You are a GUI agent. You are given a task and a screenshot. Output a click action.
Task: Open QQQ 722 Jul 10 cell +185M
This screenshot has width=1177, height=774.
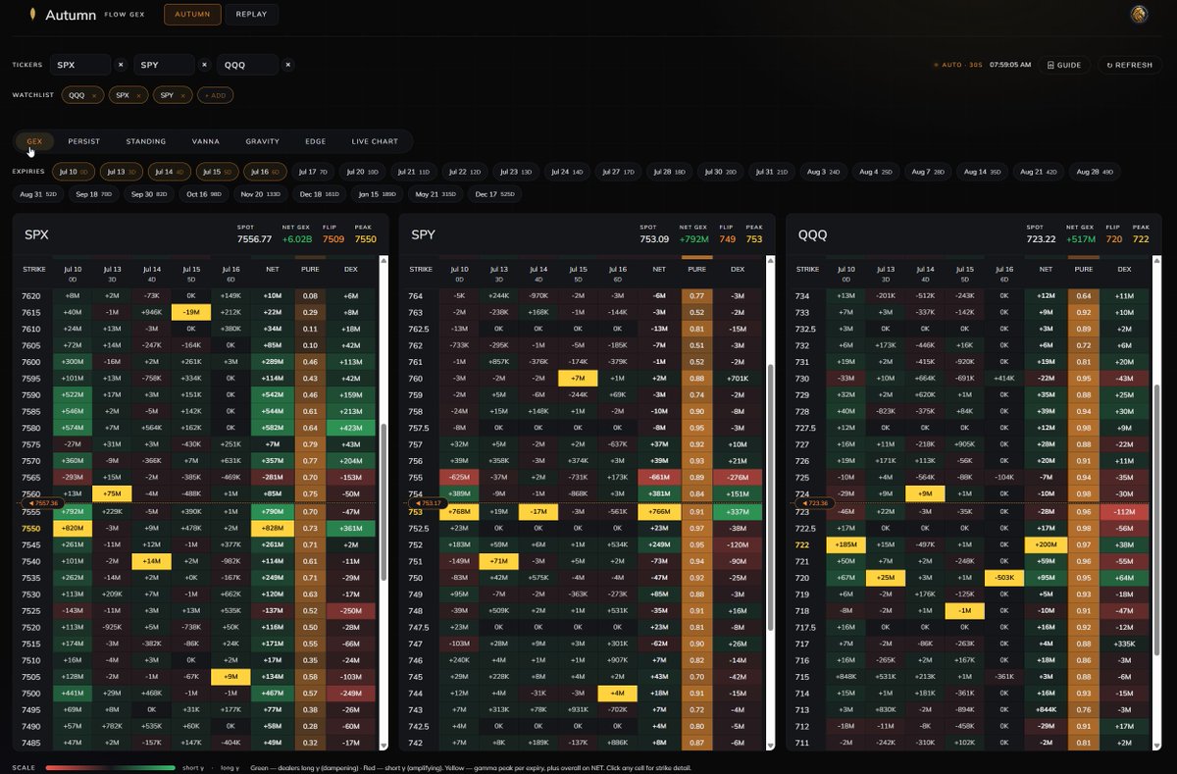click(845, 544)
